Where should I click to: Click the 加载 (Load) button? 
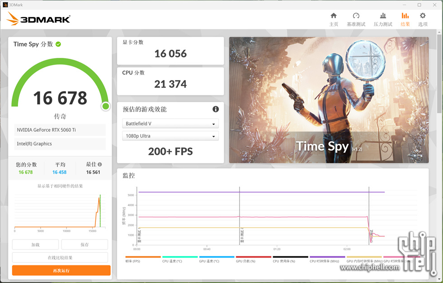(35, 245)
